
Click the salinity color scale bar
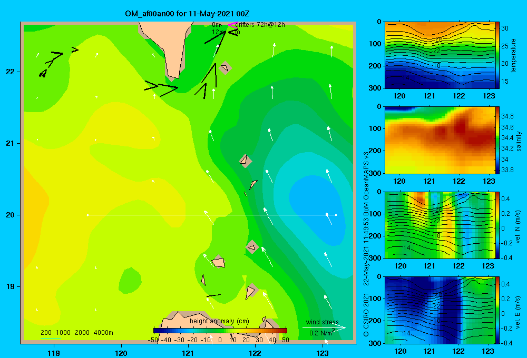point(497,140)
